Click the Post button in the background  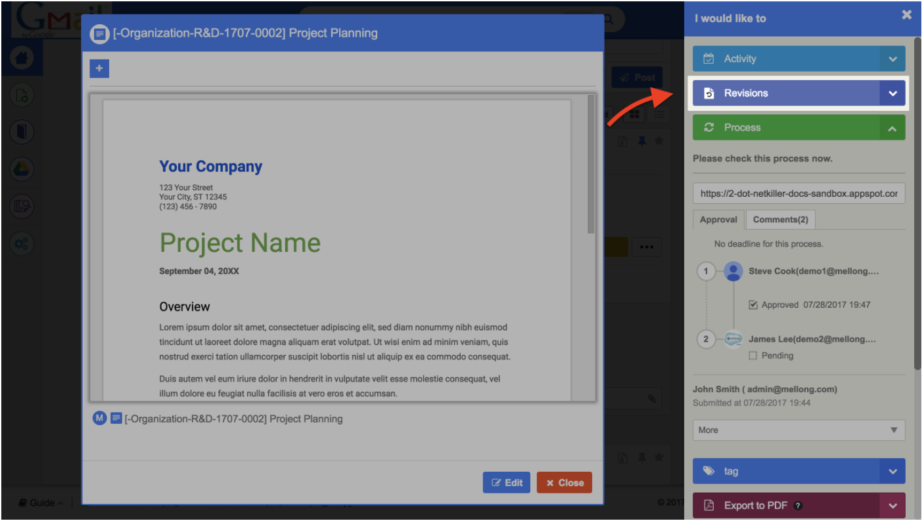637,77
